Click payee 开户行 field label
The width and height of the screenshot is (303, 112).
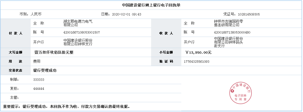tap(189, 42)
